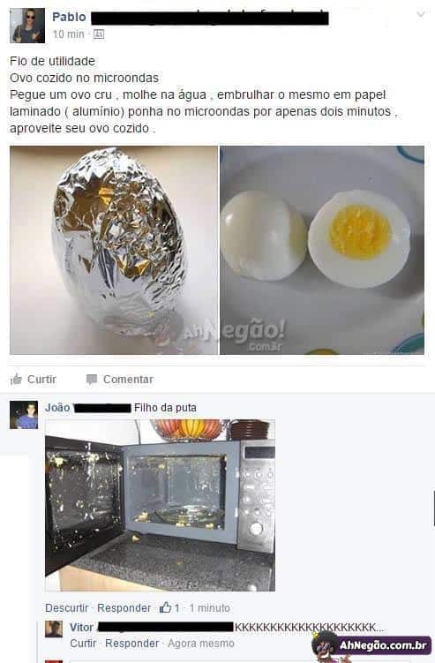
Task: Open Pablo's profile picture
Action: point(27,26)
